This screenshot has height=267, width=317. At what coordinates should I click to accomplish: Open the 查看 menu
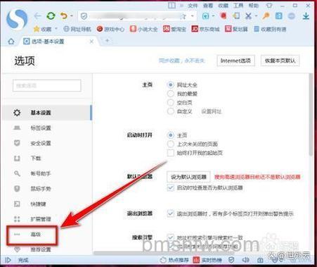pyautogui.click(x=208, y=6)
